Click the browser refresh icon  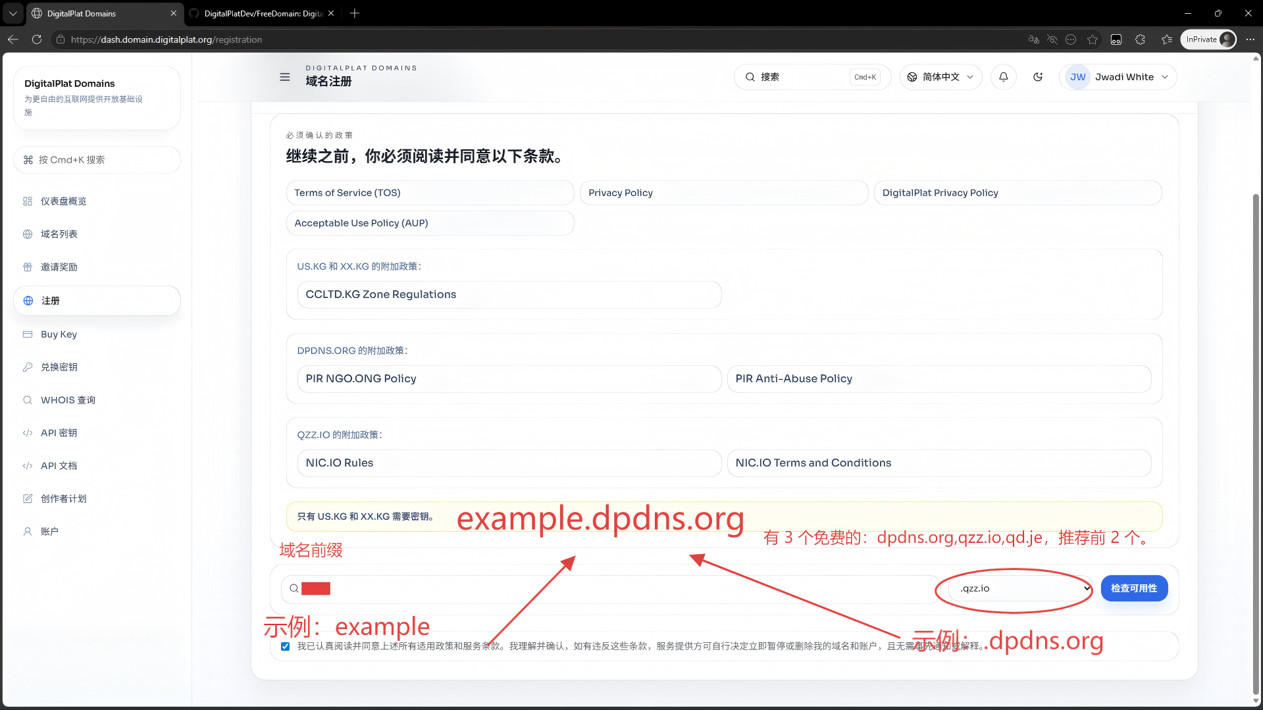[x=37, y=39]
